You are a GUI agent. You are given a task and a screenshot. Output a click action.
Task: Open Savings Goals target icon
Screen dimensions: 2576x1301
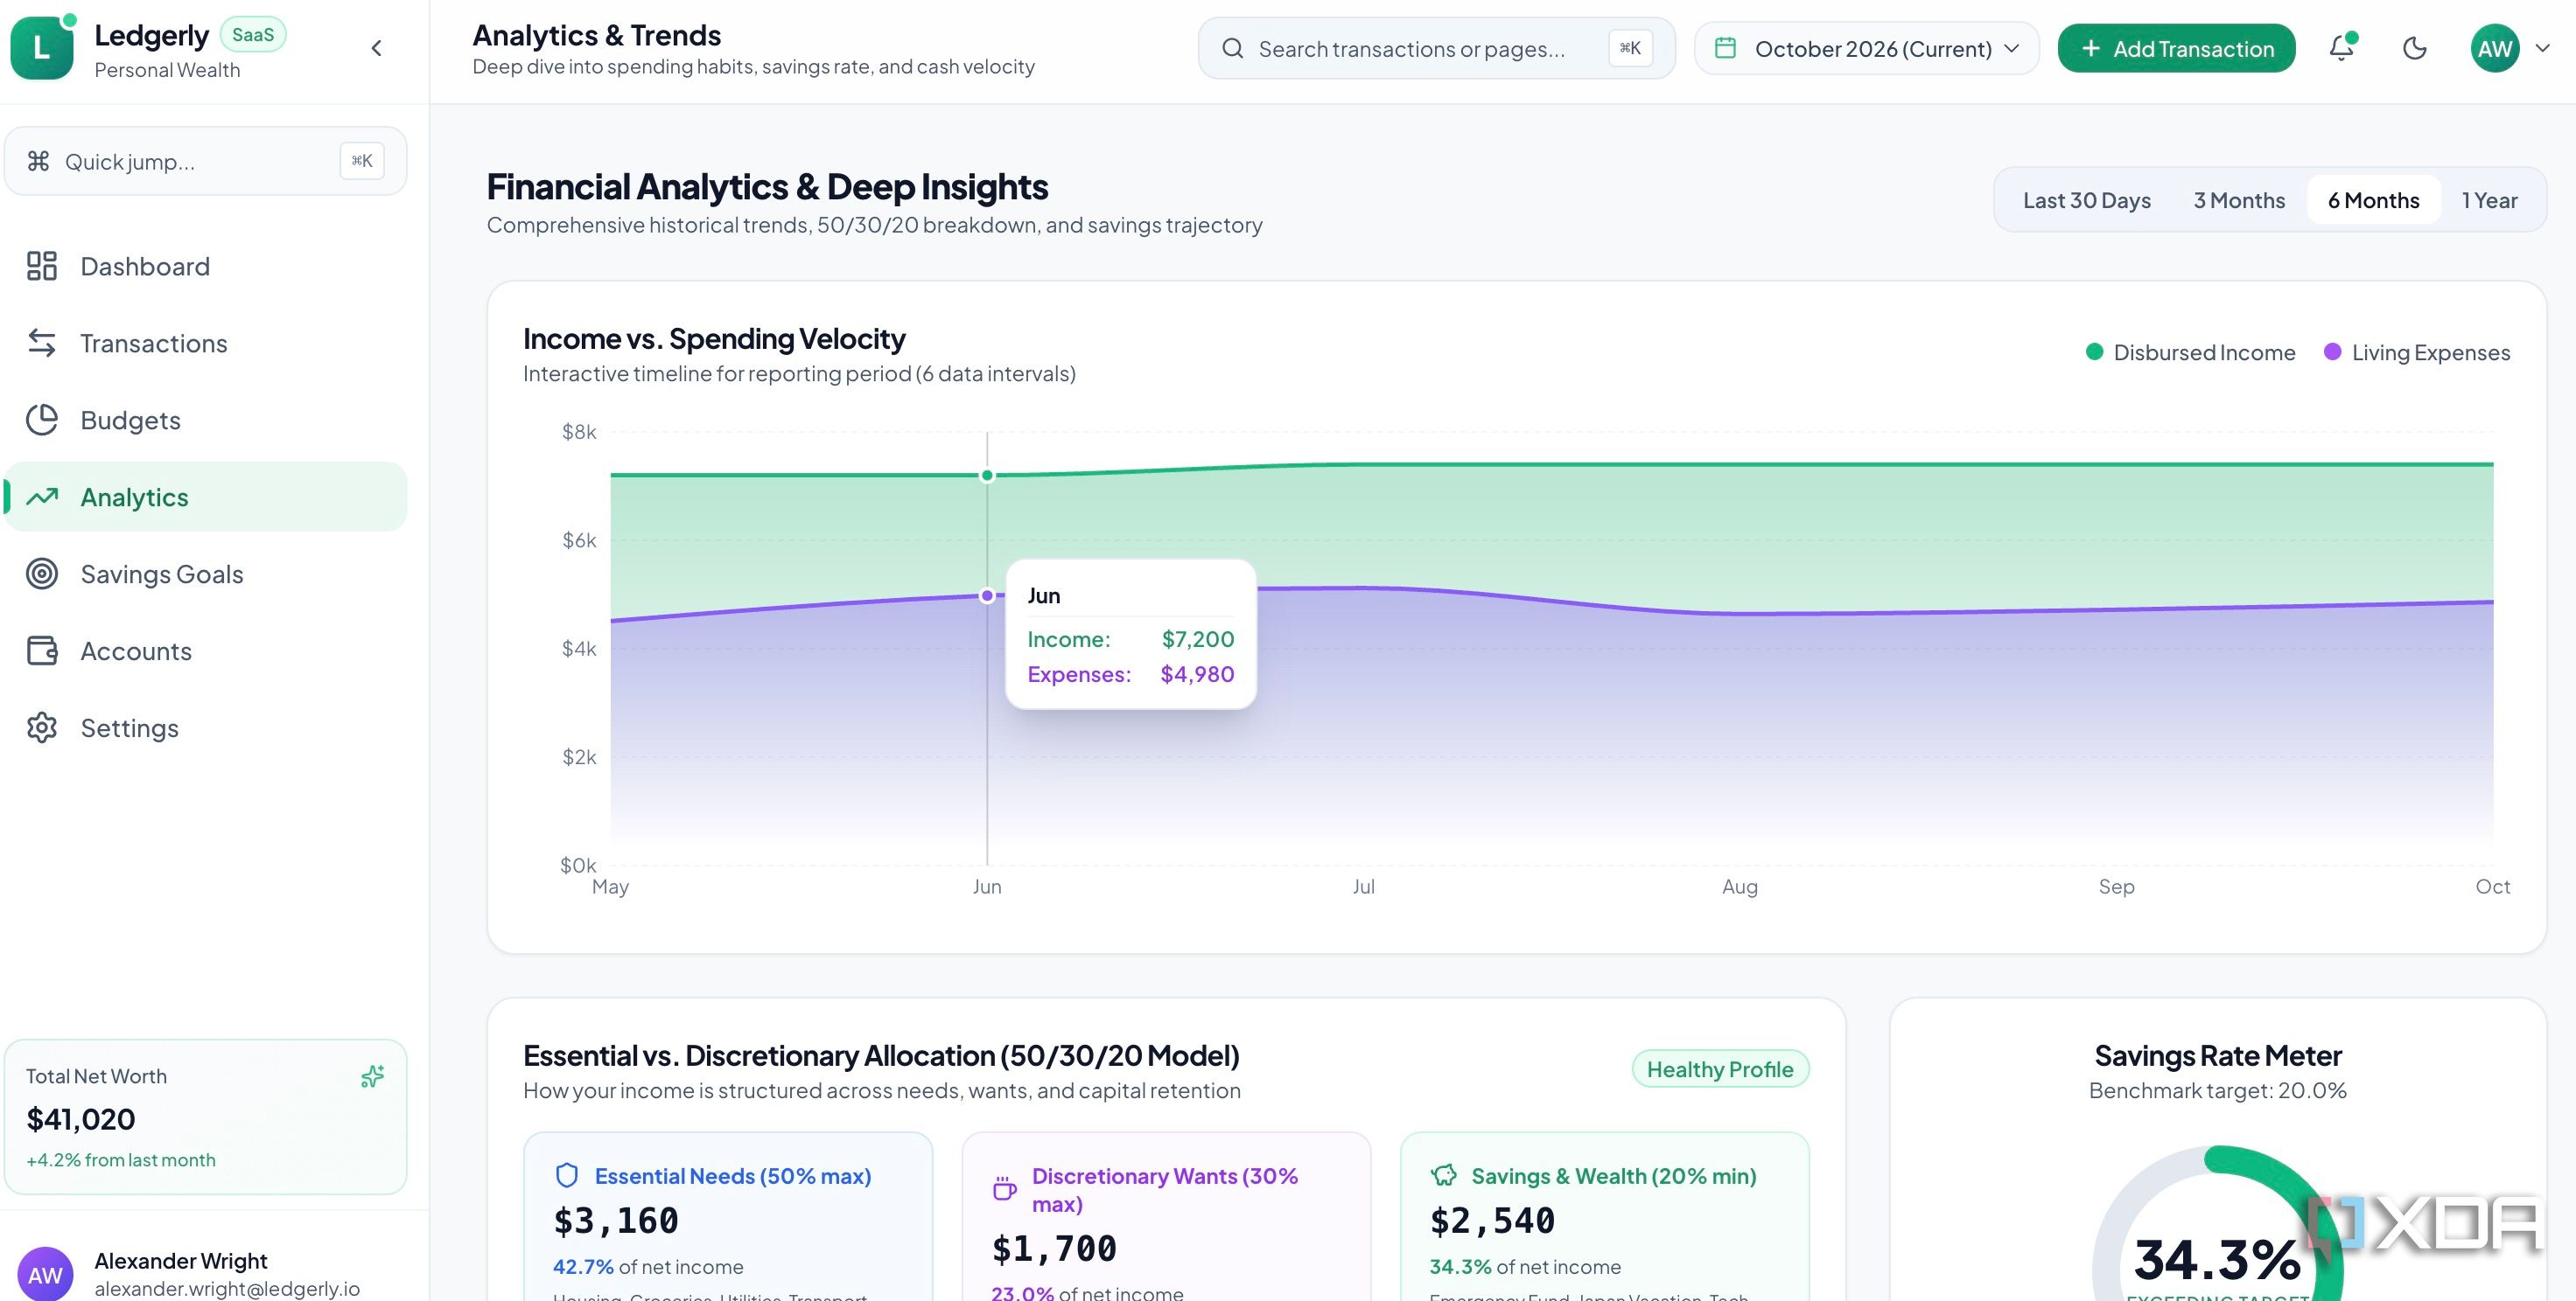click(42, 574)
